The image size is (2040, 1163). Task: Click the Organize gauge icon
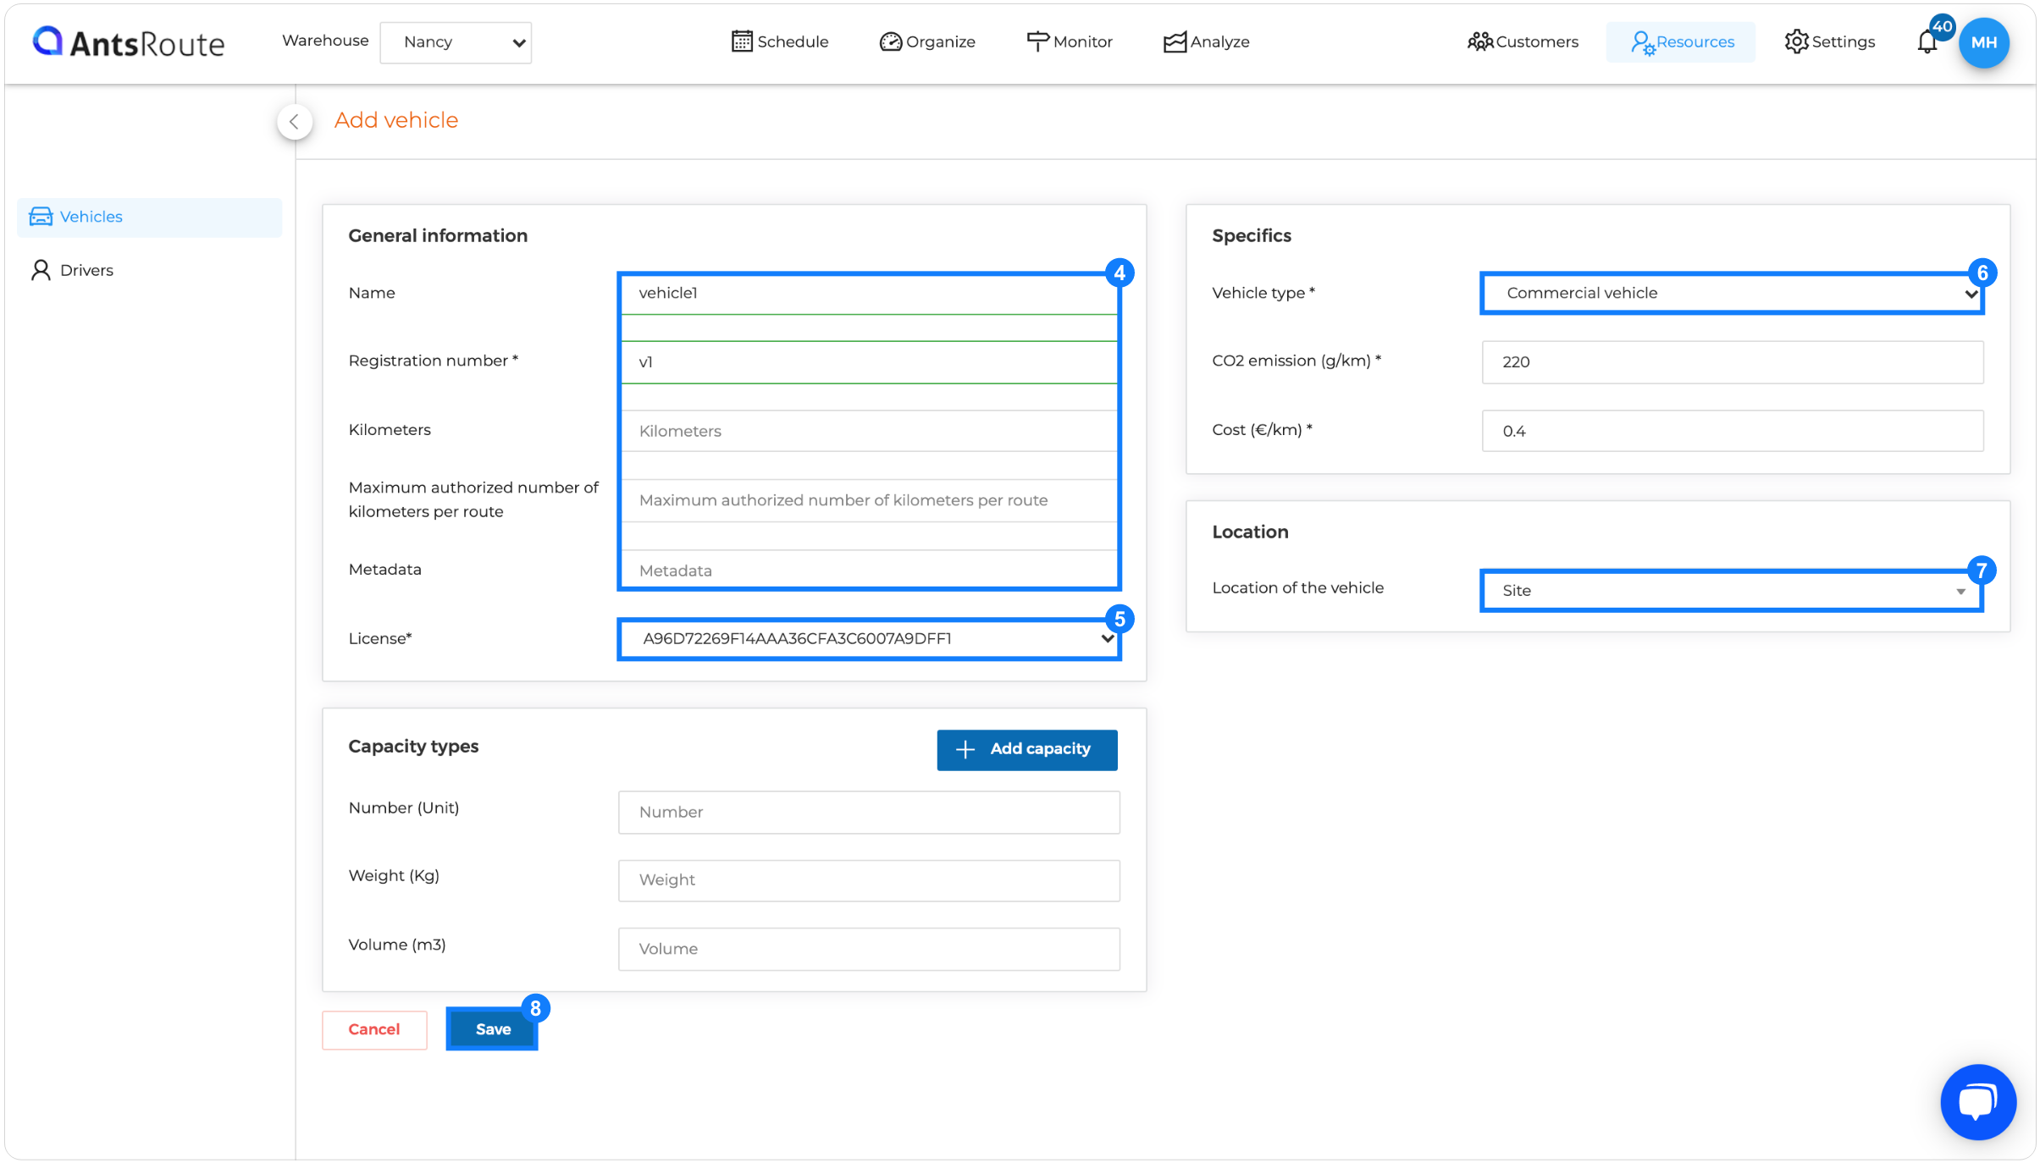point(890,41)
